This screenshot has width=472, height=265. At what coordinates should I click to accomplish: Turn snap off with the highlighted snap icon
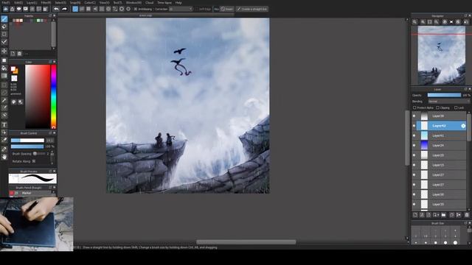[75, 9]
